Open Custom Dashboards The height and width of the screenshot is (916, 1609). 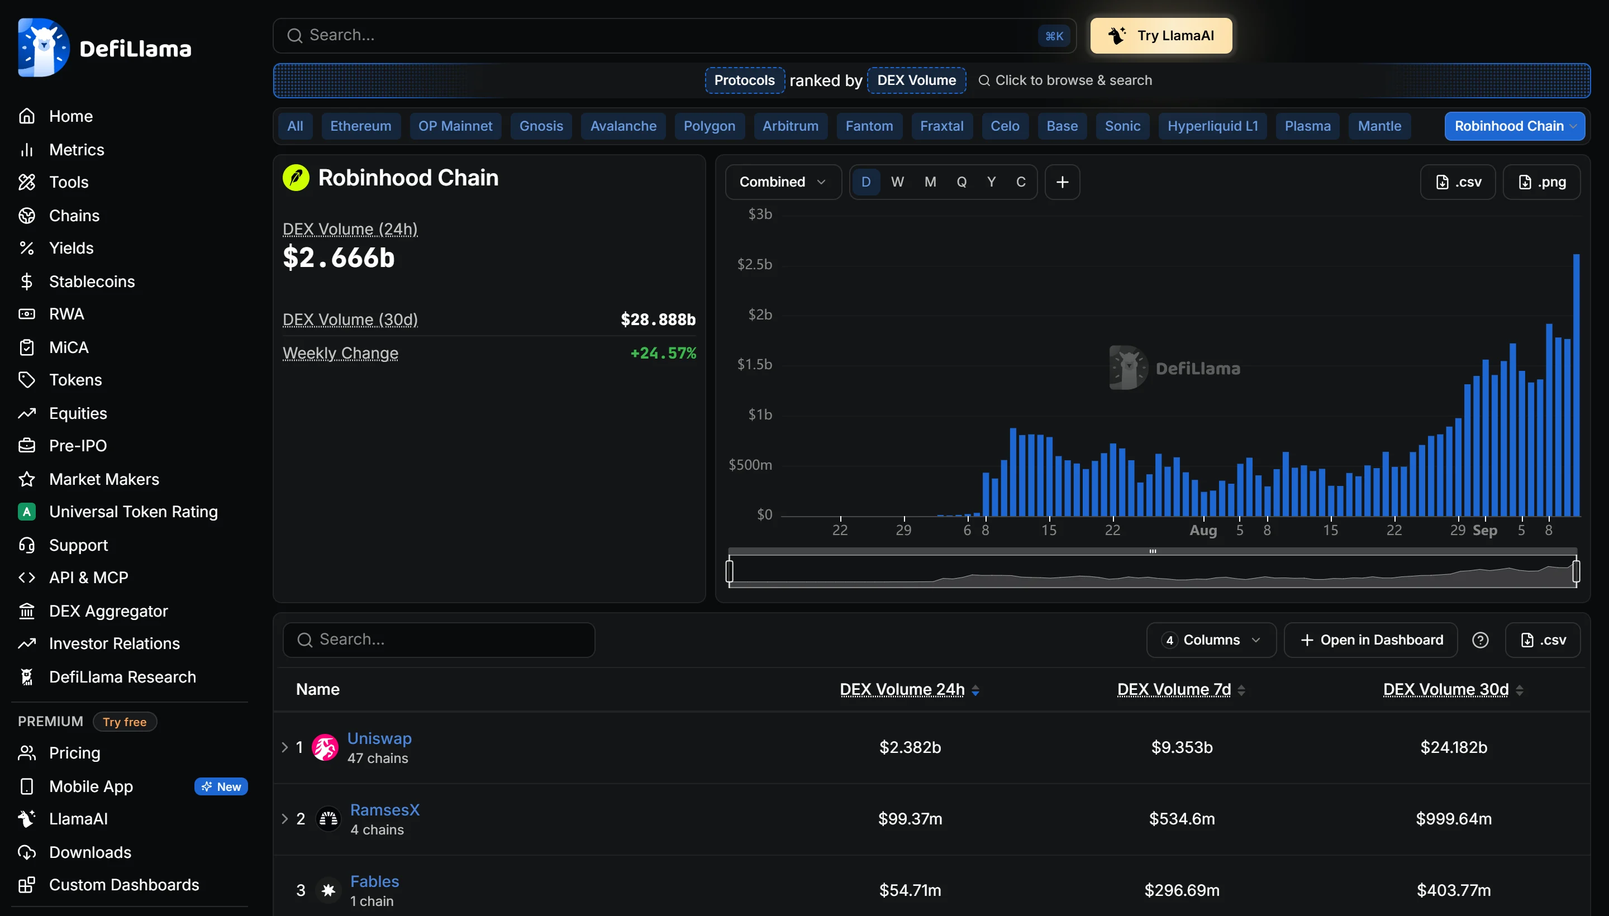point(124,885)
